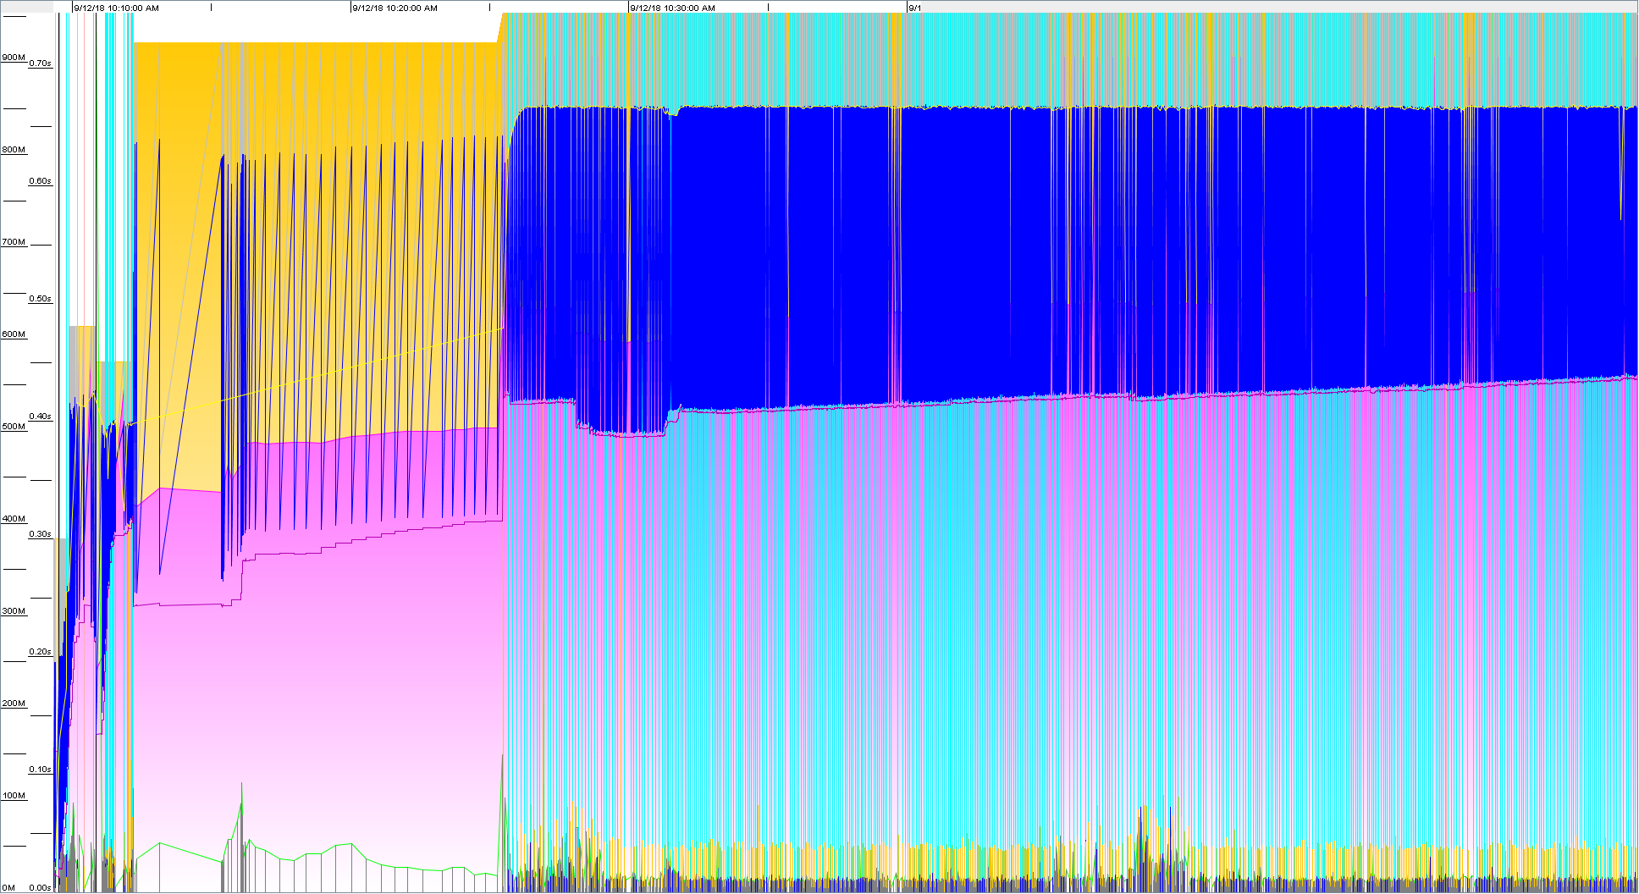Screen dimensions: 1639x894
Task: Click the truncated 9/1 time label
Action: pyautogui.click(x=914, y=8)
